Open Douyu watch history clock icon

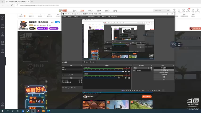[174, 10]
